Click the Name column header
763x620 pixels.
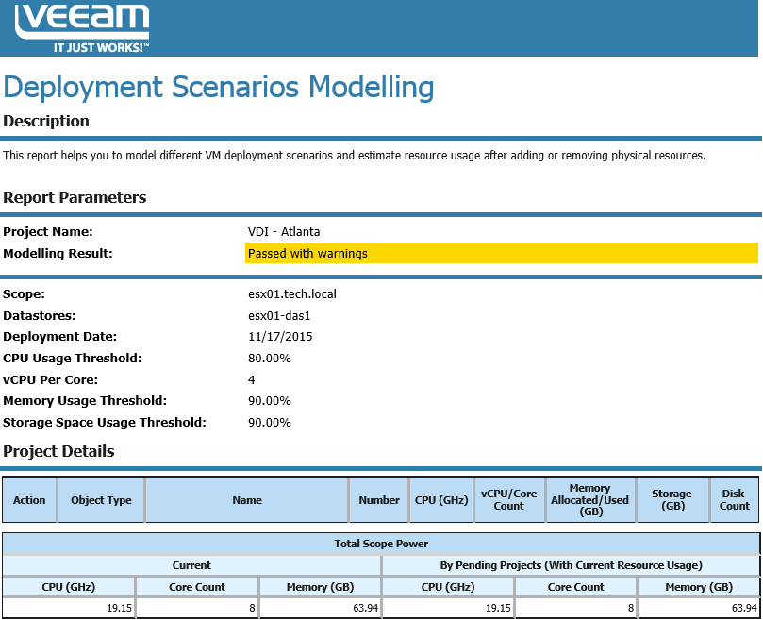[247, 500]
